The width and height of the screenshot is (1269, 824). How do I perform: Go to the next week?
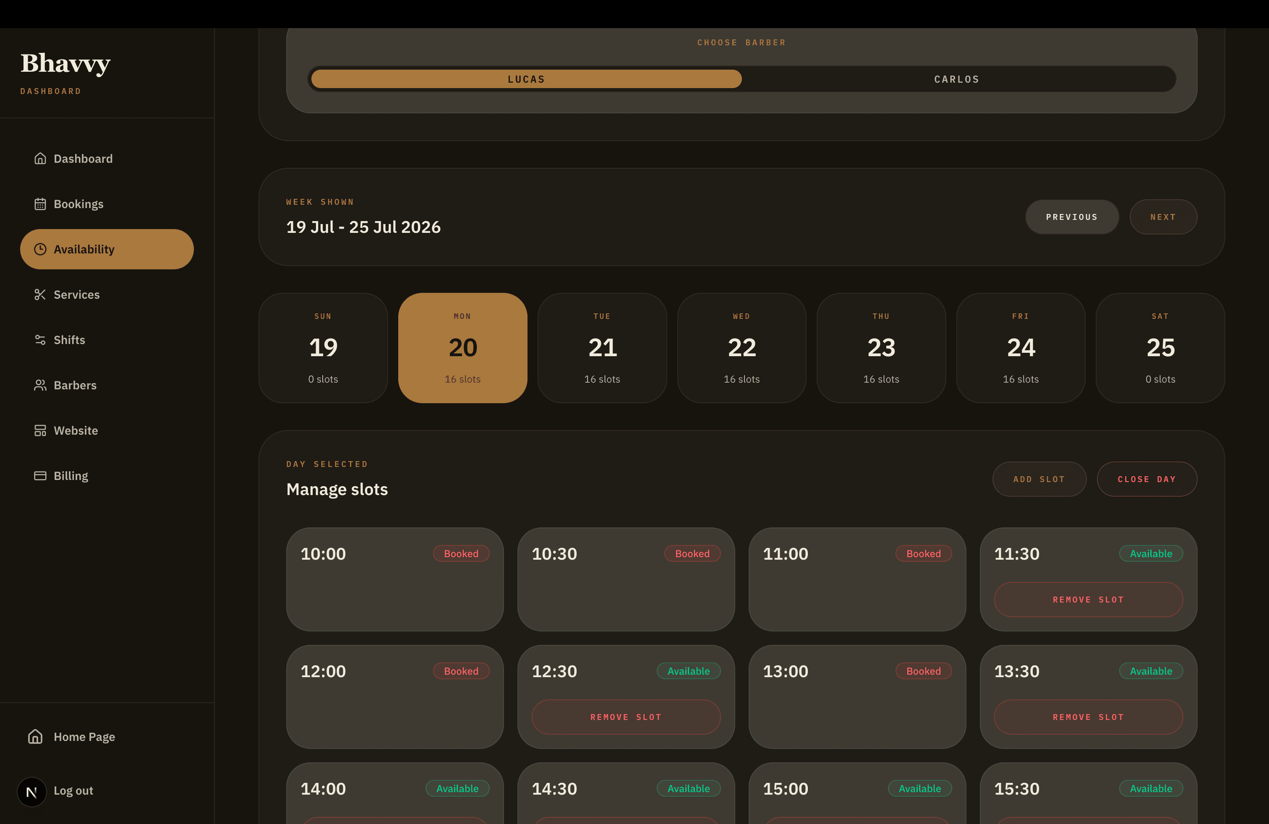pos(1163,217)
